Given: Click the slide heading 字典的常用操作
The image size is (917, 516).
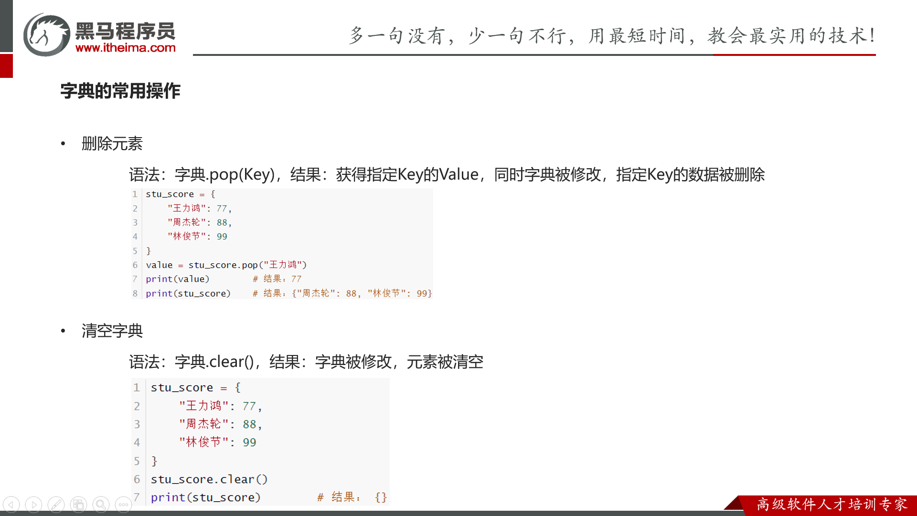Looking at the screenshot, I should click(x=120, y=91).
